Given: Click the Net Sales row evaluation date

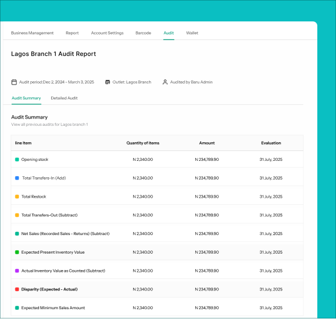Looking at the screenshot, I should [x=271, y=234].
